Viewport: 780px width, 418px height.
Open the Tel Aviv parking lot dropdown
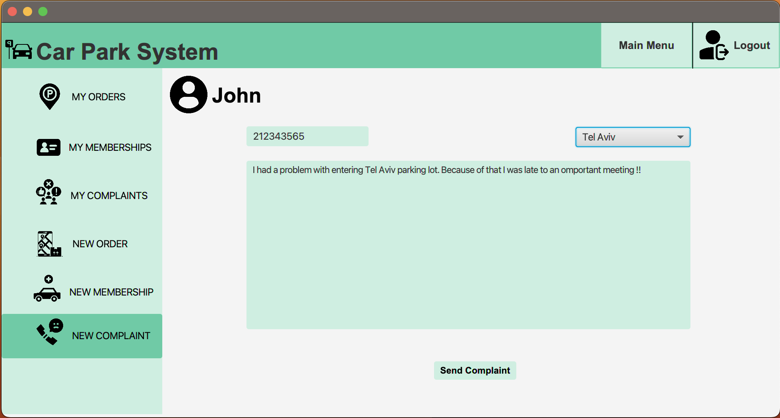(x=627, y=137)
